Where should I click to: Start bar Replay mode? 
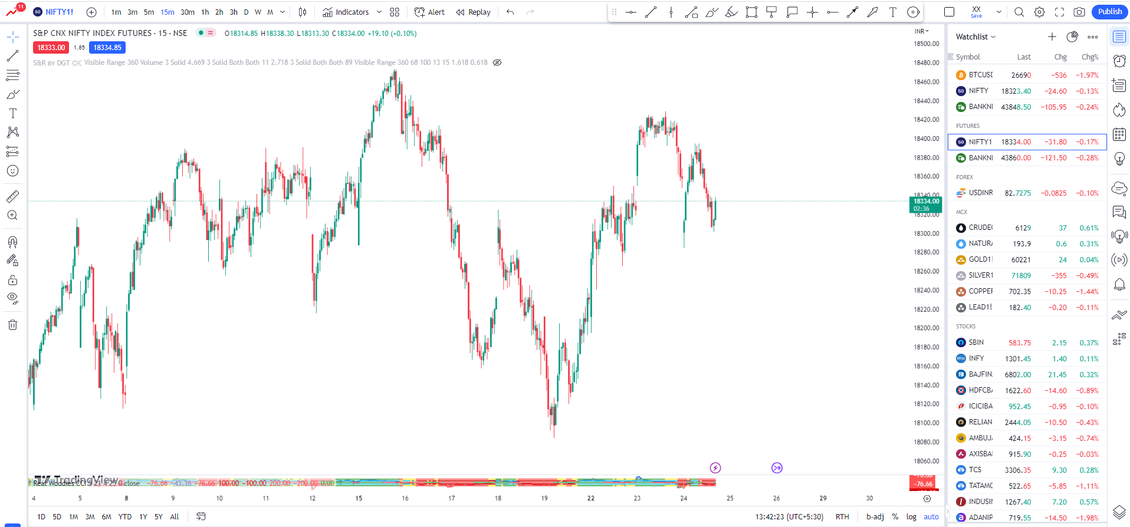coord(473,12)
